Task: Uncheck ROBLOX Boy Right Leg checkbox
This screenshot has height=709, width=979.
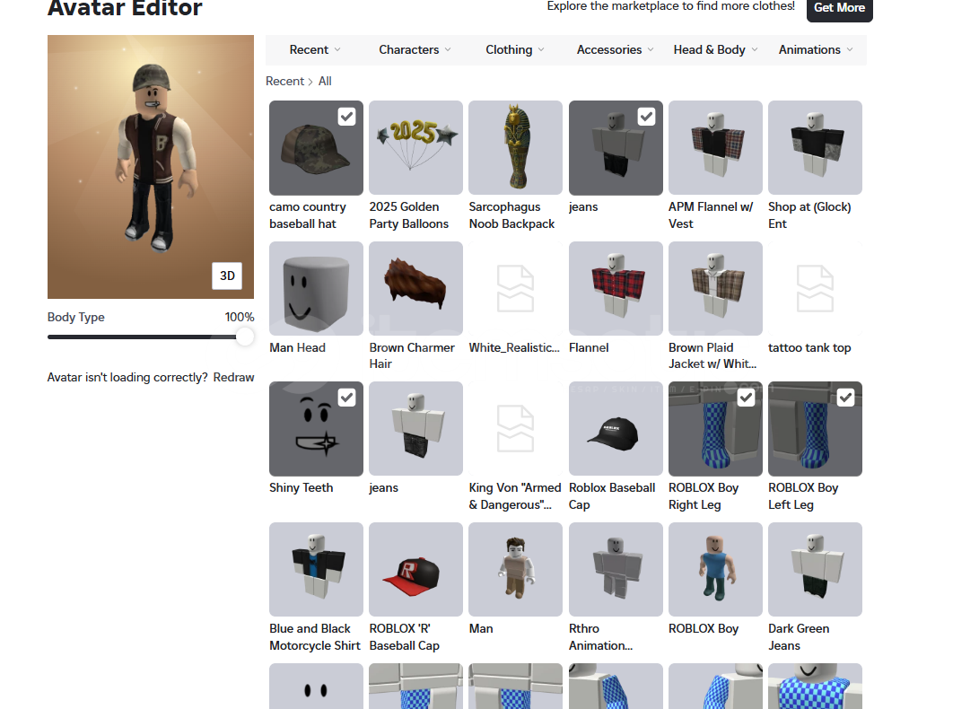Action: point(746,398)
